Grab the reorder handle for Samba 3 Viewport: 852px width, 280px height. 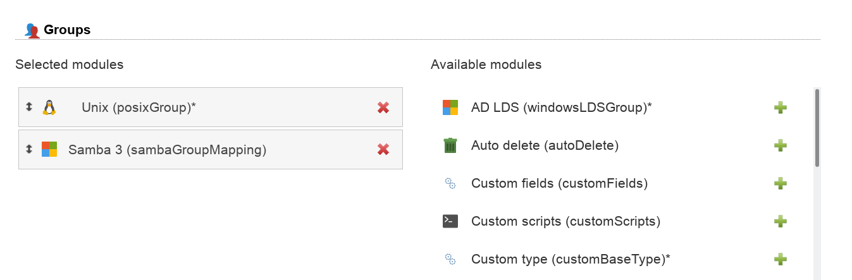point(28,149)
